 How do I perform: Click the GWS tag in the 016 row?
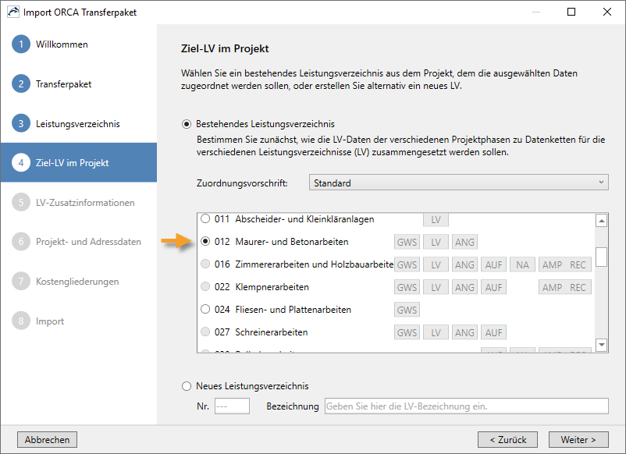tap(407, 265)
